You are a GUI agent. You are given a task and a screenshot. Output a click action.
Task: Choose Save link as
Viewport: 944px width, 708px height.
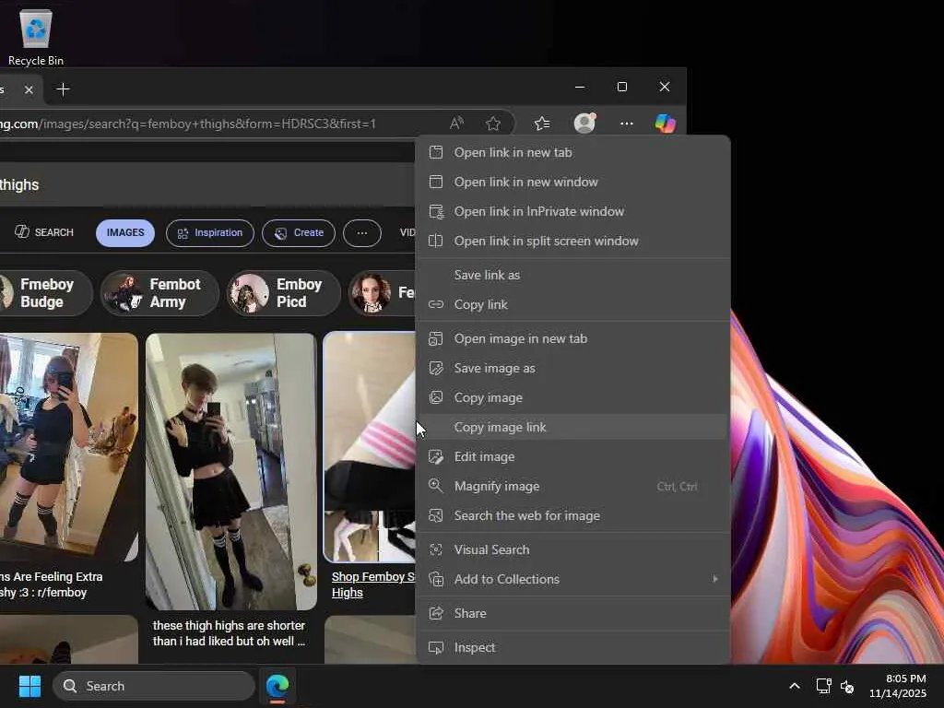572,275
